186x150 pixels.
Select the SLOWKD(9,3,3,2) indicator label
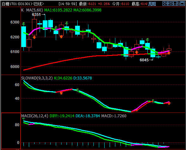pos(37,78)
